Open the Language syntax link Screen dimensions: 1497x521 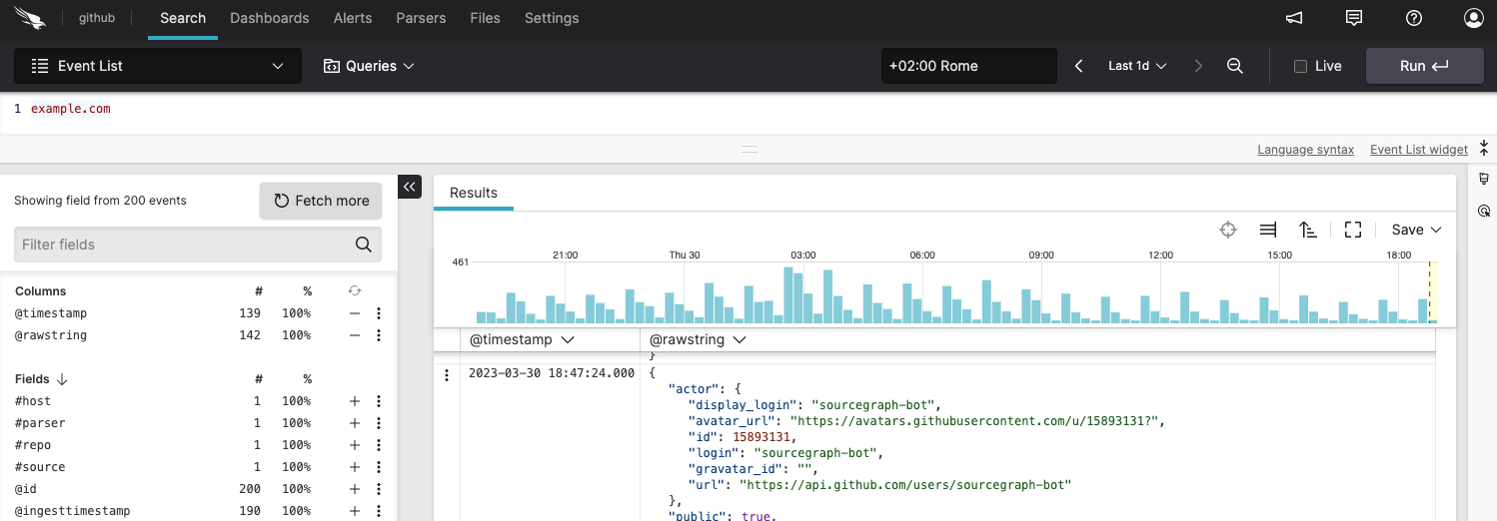tap(1305, 150)
